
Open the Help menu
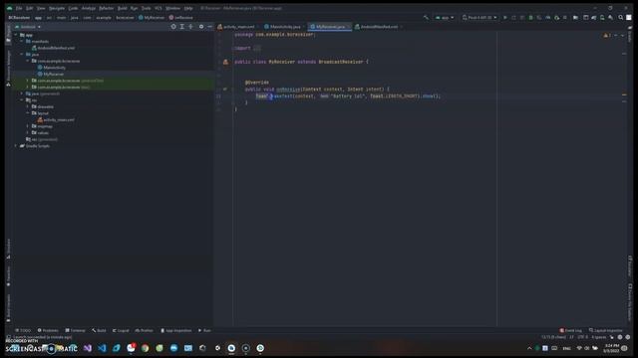188,8
